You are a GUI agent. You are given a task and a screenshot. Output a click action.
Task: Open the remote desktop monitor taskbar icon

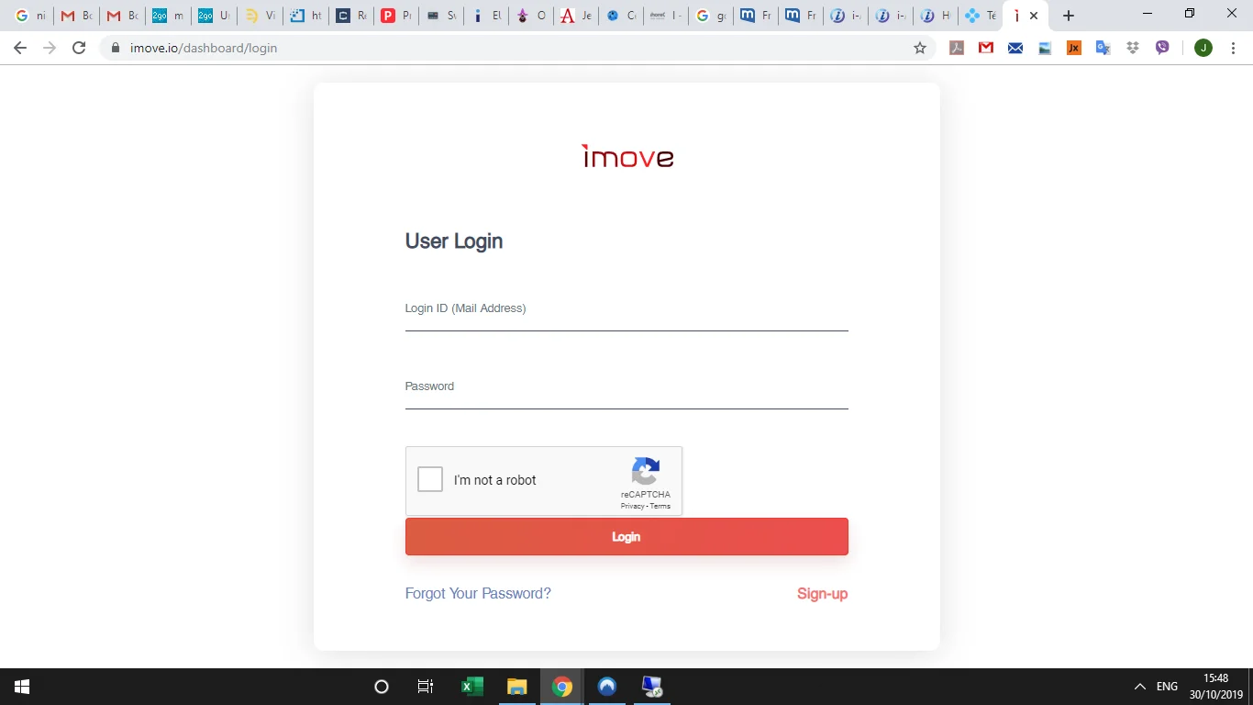pos(651,687)
